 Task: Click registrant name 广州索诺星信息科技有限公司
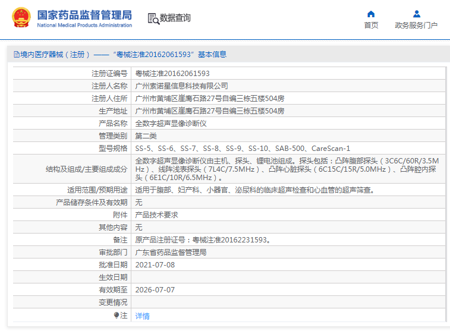pos(181,86)
